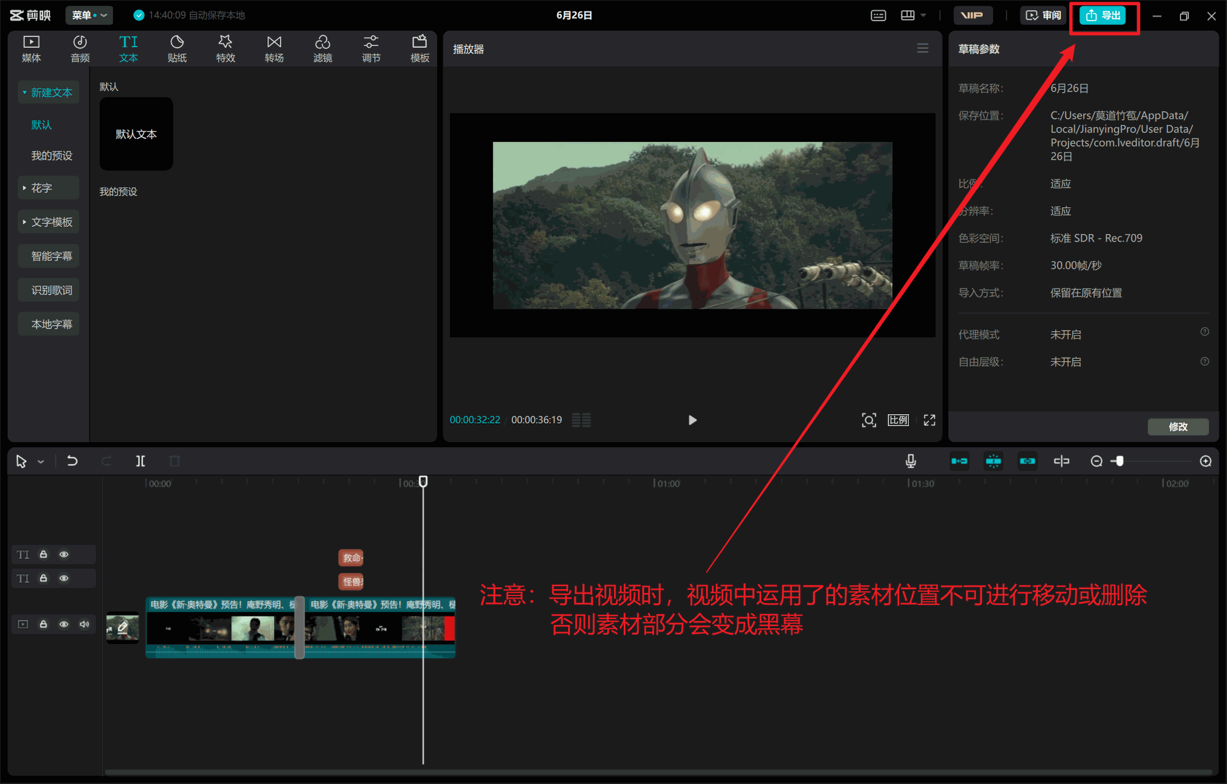Switch to the 贴纸 stickers tab
The width and height of the screenshot is (1227, 784).
(177, 49)
